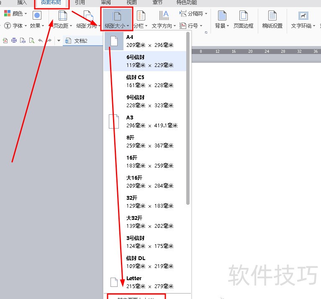Select 32开 paper size
Screen dimensions: 321x299
[145, 201]
